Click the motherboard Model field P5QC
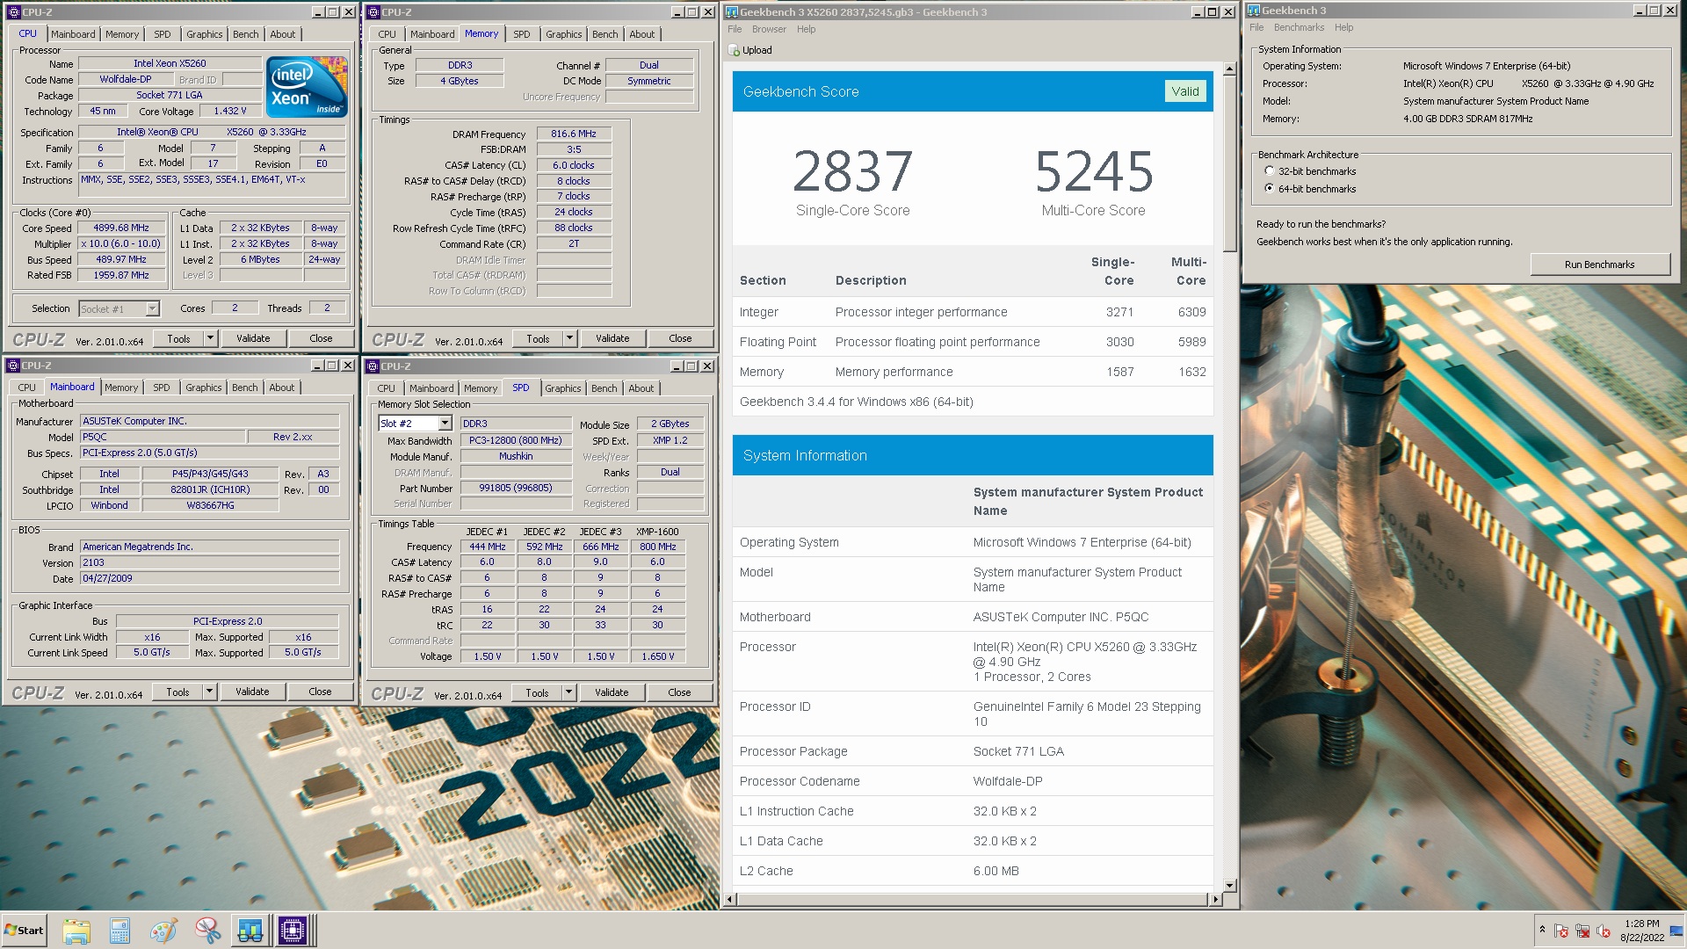Viewport: 1687px width, 949px height. point(163,437)
